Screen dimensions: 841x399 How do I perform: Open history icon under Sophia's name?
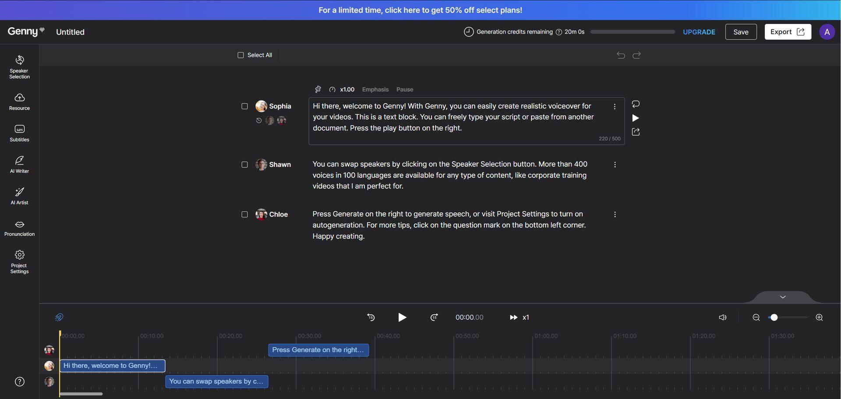click(x=259, y=120)
